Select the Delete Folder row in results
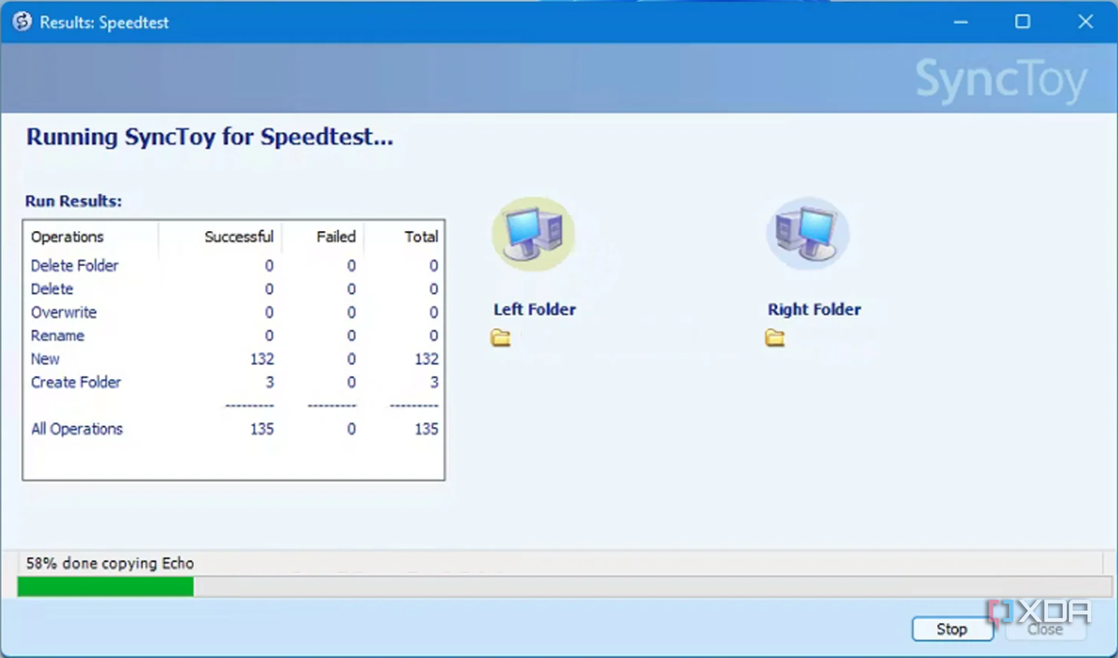This screenshot has height=658, width=1118. (x=74, y=265)
